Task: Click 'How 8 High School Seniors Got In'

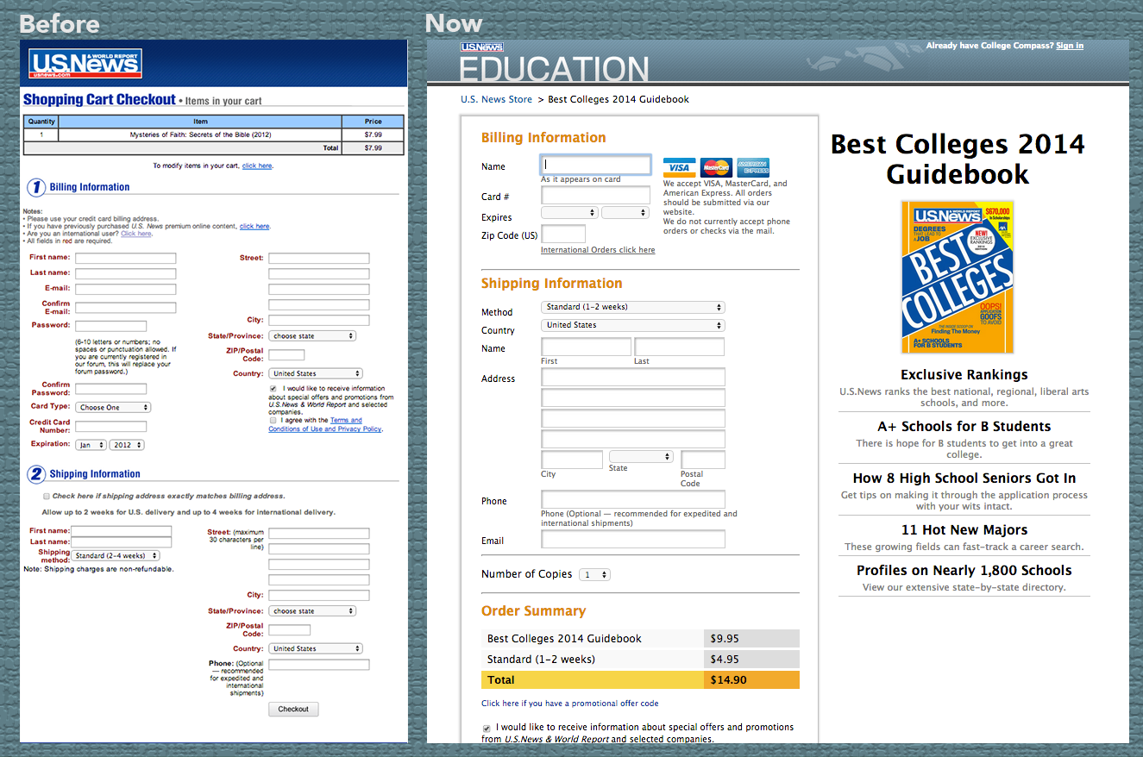Action: tap(964, 479)
